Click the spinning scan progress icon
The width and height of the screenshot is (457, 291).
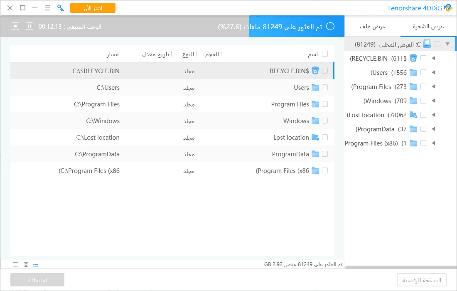tap(330, 26)
